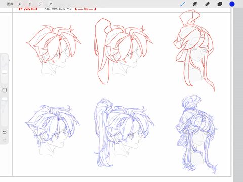
Task: Click the red spiky short hair sketch
Action: pyautogui.click(x=54, y=50)
